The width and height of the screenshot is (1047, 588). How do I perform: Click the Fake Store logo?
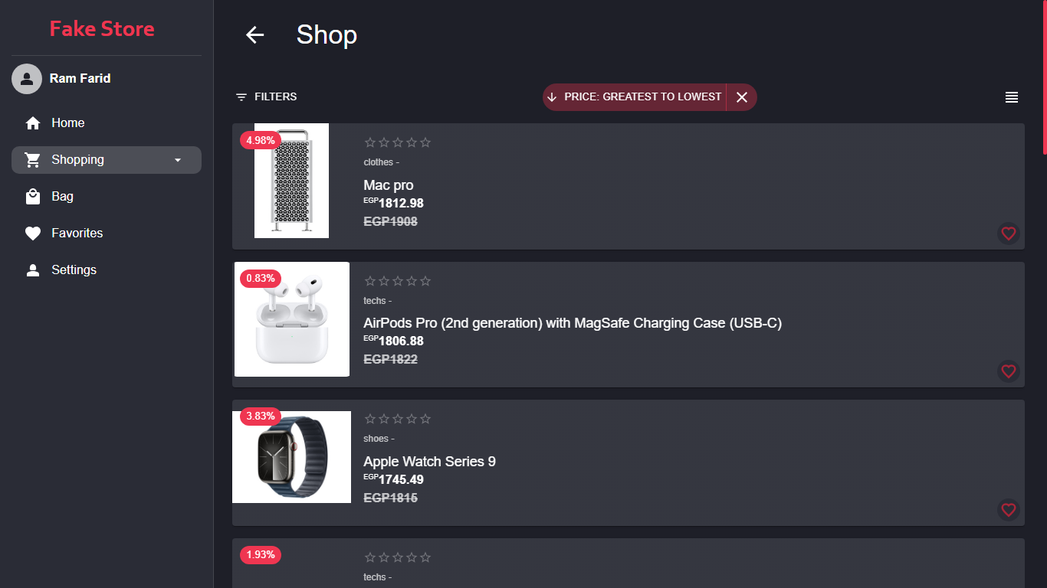[102, 29]
